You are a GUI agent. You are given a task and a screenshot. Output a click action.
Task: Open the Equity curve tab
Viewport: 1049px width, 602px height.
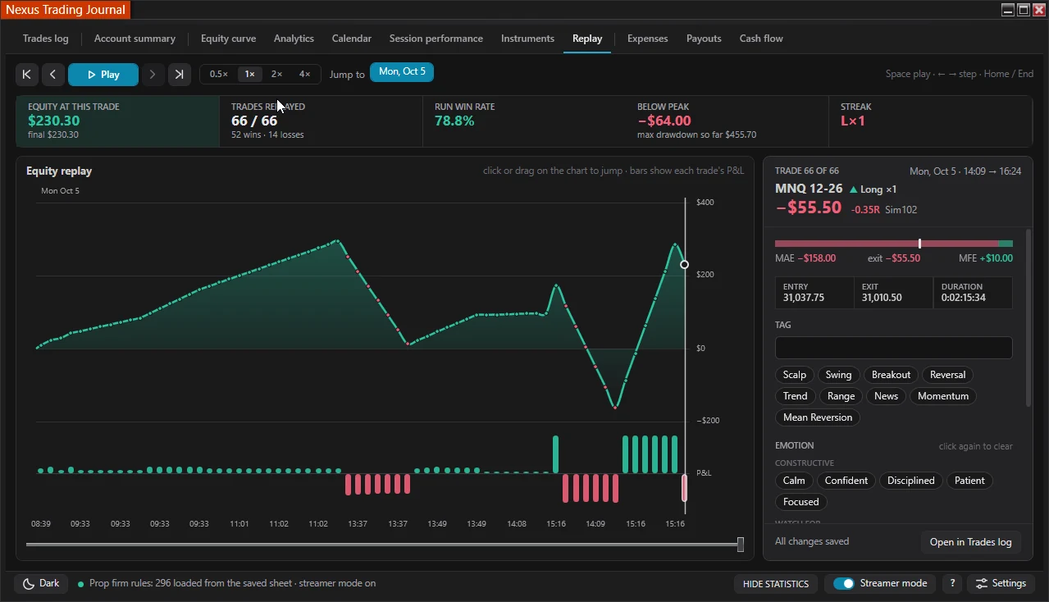[x=228, y=39]
